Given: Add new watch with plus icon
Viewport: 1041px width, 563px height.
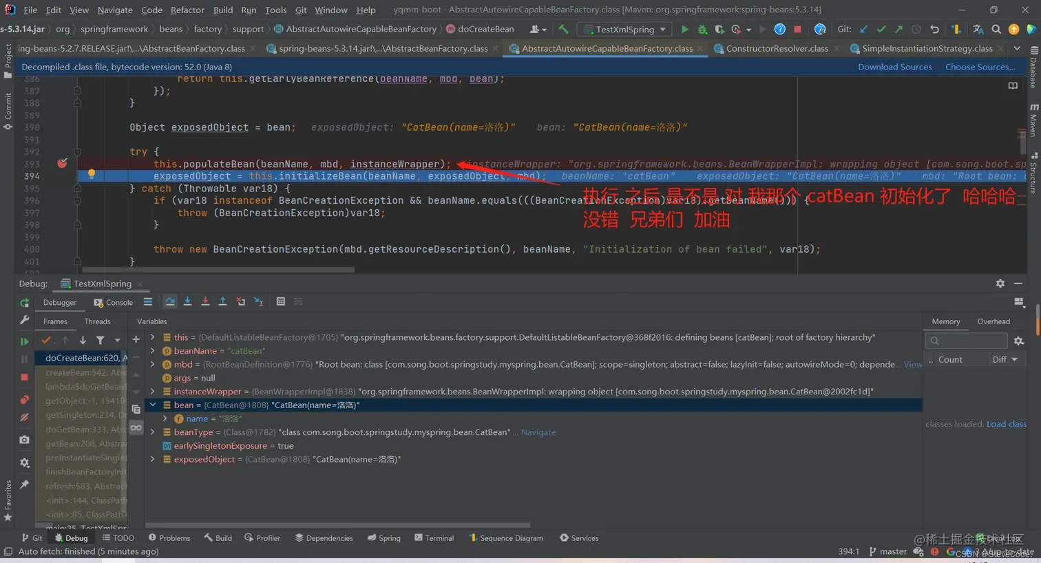Looking at the screenshot, I should pos(136,339).
